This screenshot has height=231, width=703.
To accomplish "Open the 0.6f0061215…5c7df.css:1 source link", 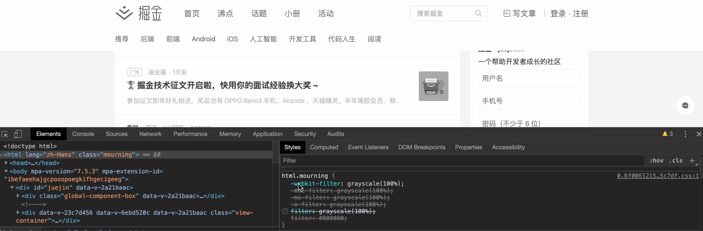I will [658, 176].
